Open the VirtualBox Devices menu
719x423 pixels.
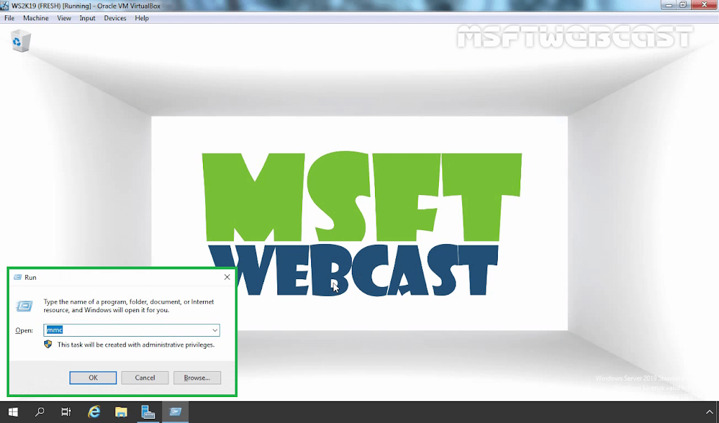(115, 18)
